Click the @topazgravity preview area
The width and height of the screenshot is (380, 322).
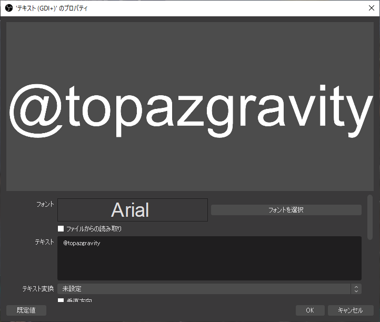tap(190, 107)
